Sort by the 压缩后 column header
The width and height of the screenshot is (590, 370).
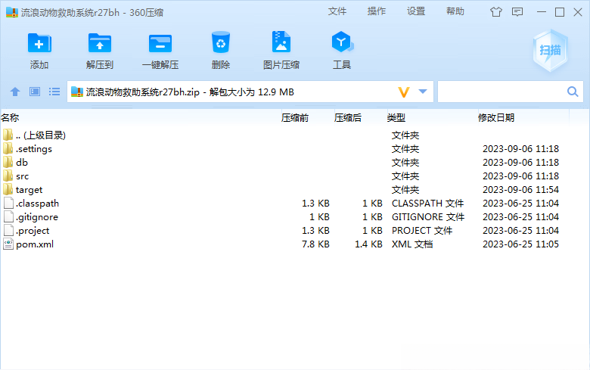(348, 118)
